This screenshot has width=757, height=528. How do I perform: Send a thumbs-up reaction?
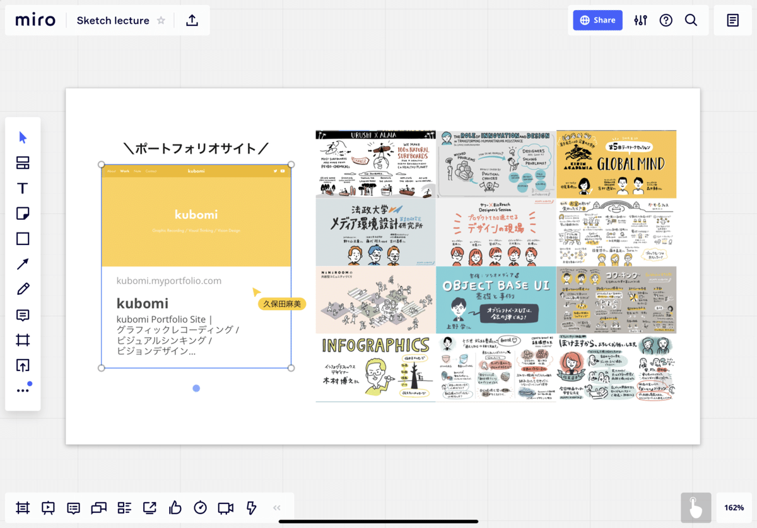tap(175, 508)
